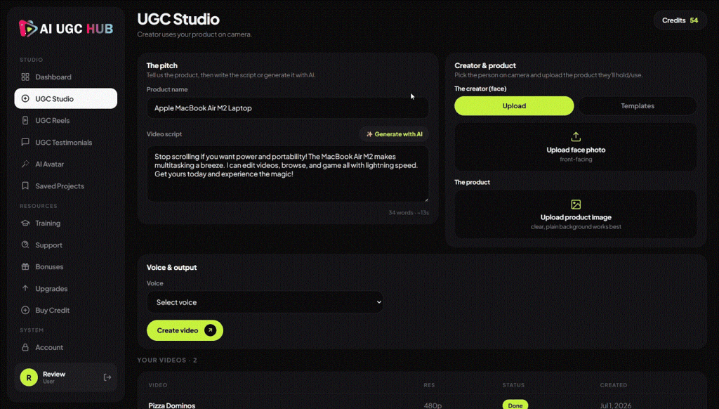The width and height of the screenshot is (719, 409).
Task: Click the Review user name in sidebar
Action: [54, 374]
